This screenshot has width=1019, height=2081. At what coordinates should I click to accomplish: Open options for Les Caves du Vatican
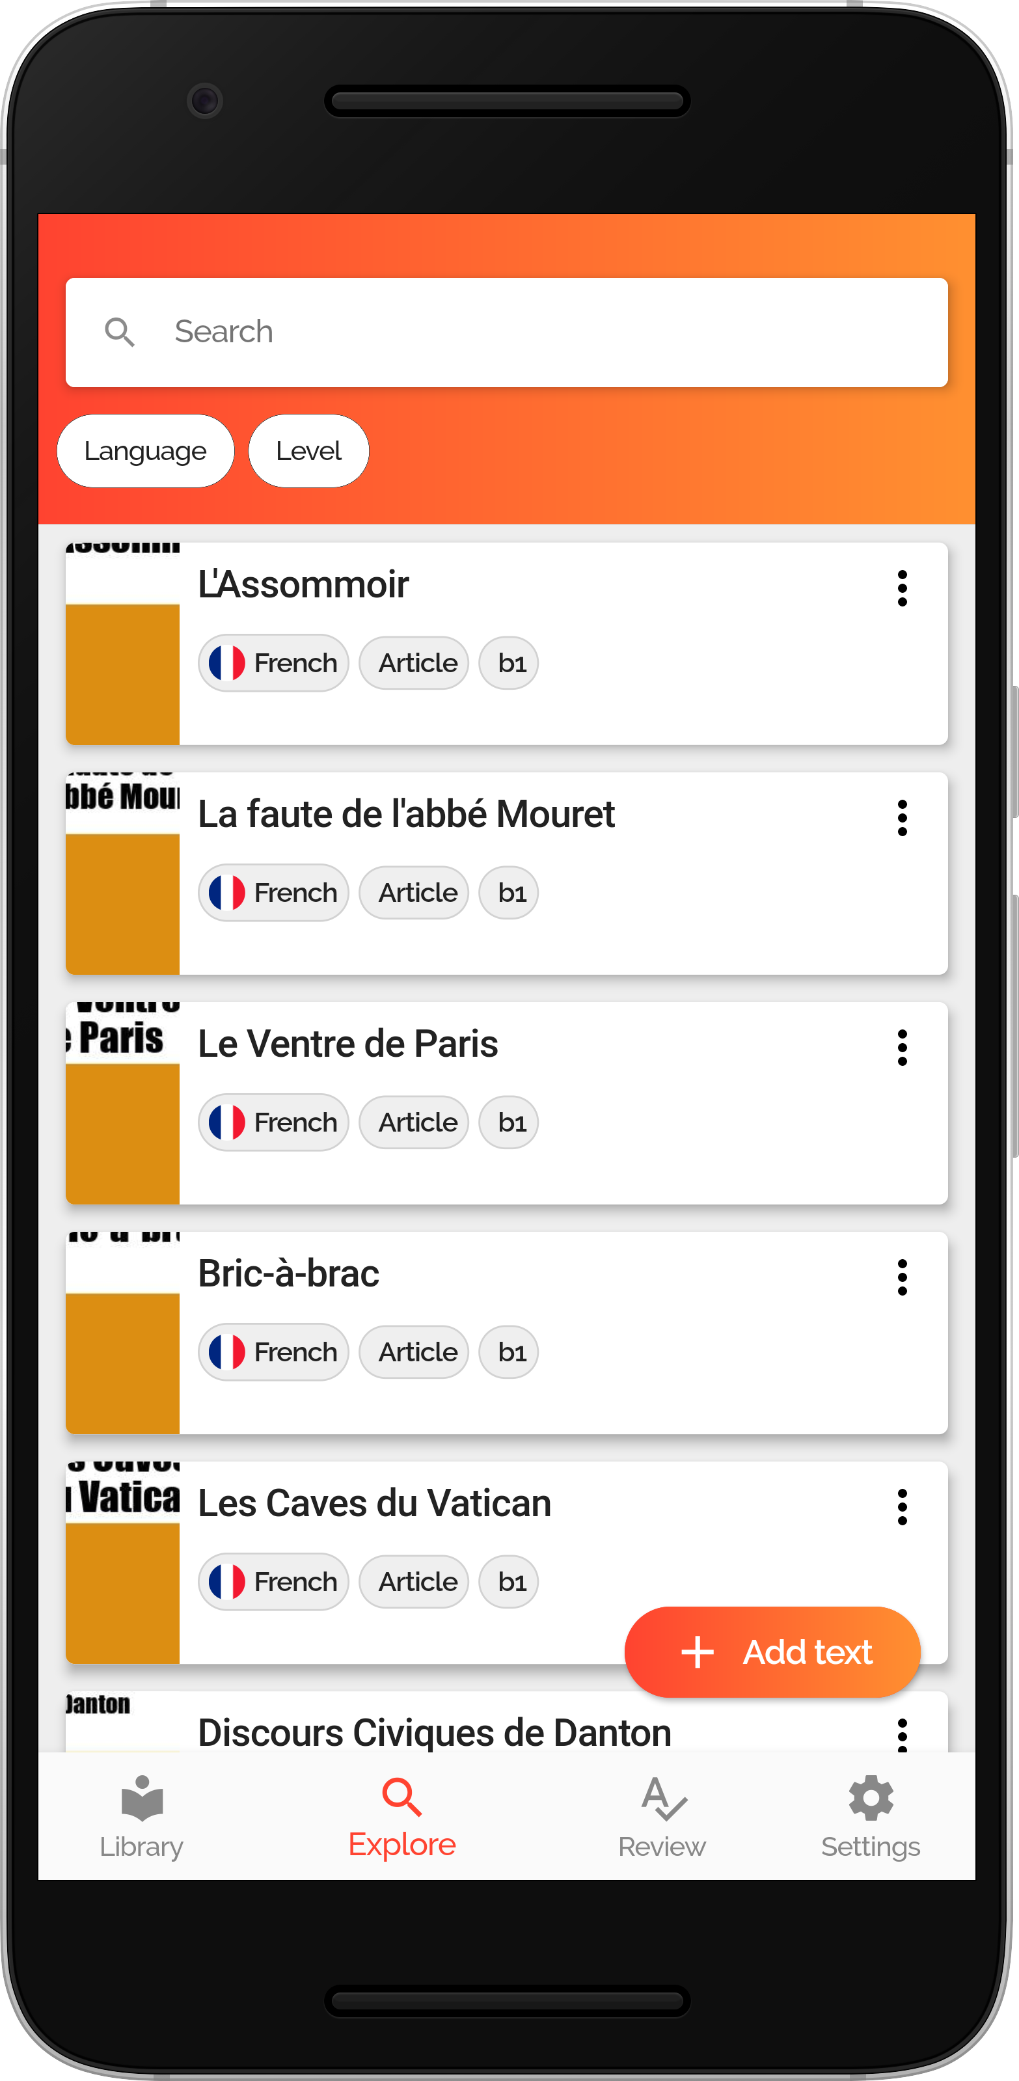[902, 1506]
